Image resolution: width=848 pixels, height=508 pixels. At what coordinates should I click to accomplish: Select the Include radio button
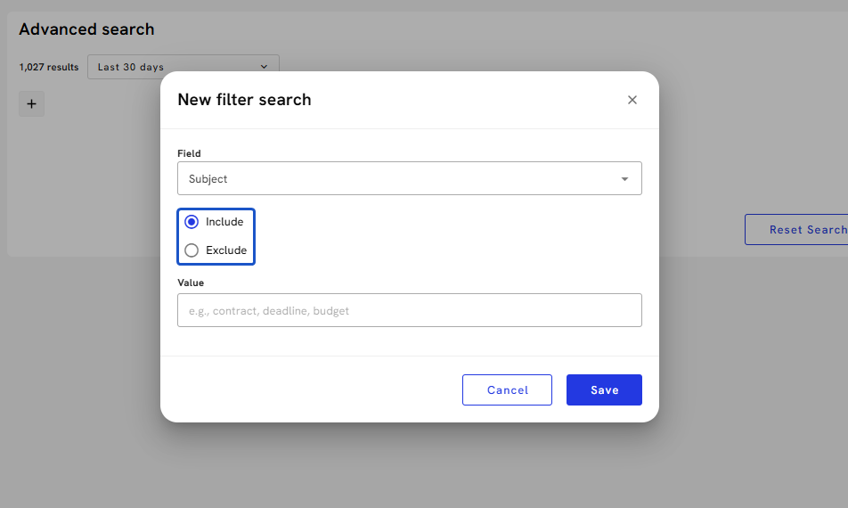tap(192, 222)
